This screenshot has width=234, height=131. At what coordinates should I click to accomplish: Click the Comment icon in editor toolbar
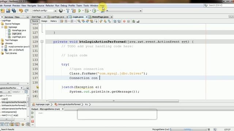pos(134,21)
